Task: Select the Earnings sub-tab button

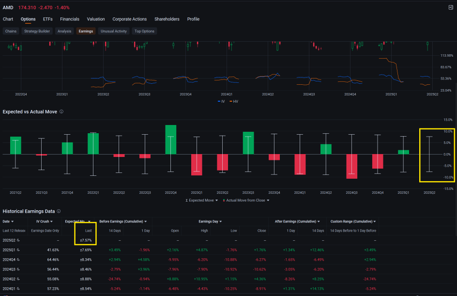Action: pyautogui.click(x=86, y=31)
